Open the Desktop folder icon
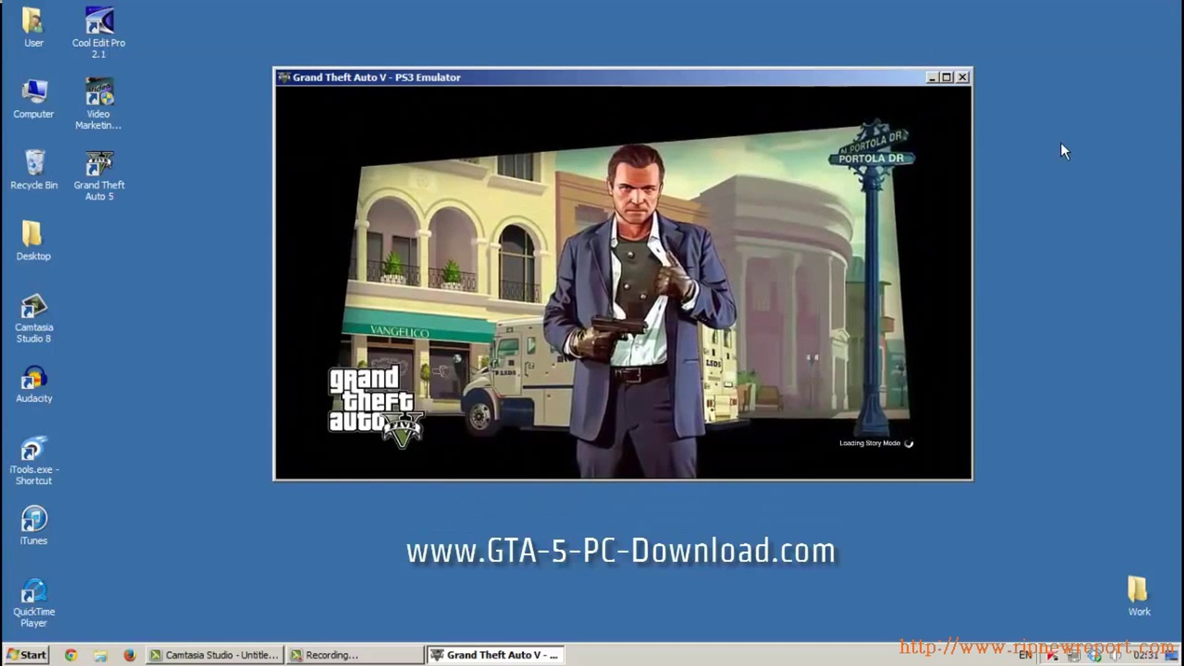 pyautogui.click(x=33, y=235)
